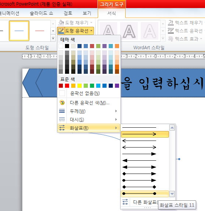Click the 텍스트 윤곽선 button label

click(189, 31)
